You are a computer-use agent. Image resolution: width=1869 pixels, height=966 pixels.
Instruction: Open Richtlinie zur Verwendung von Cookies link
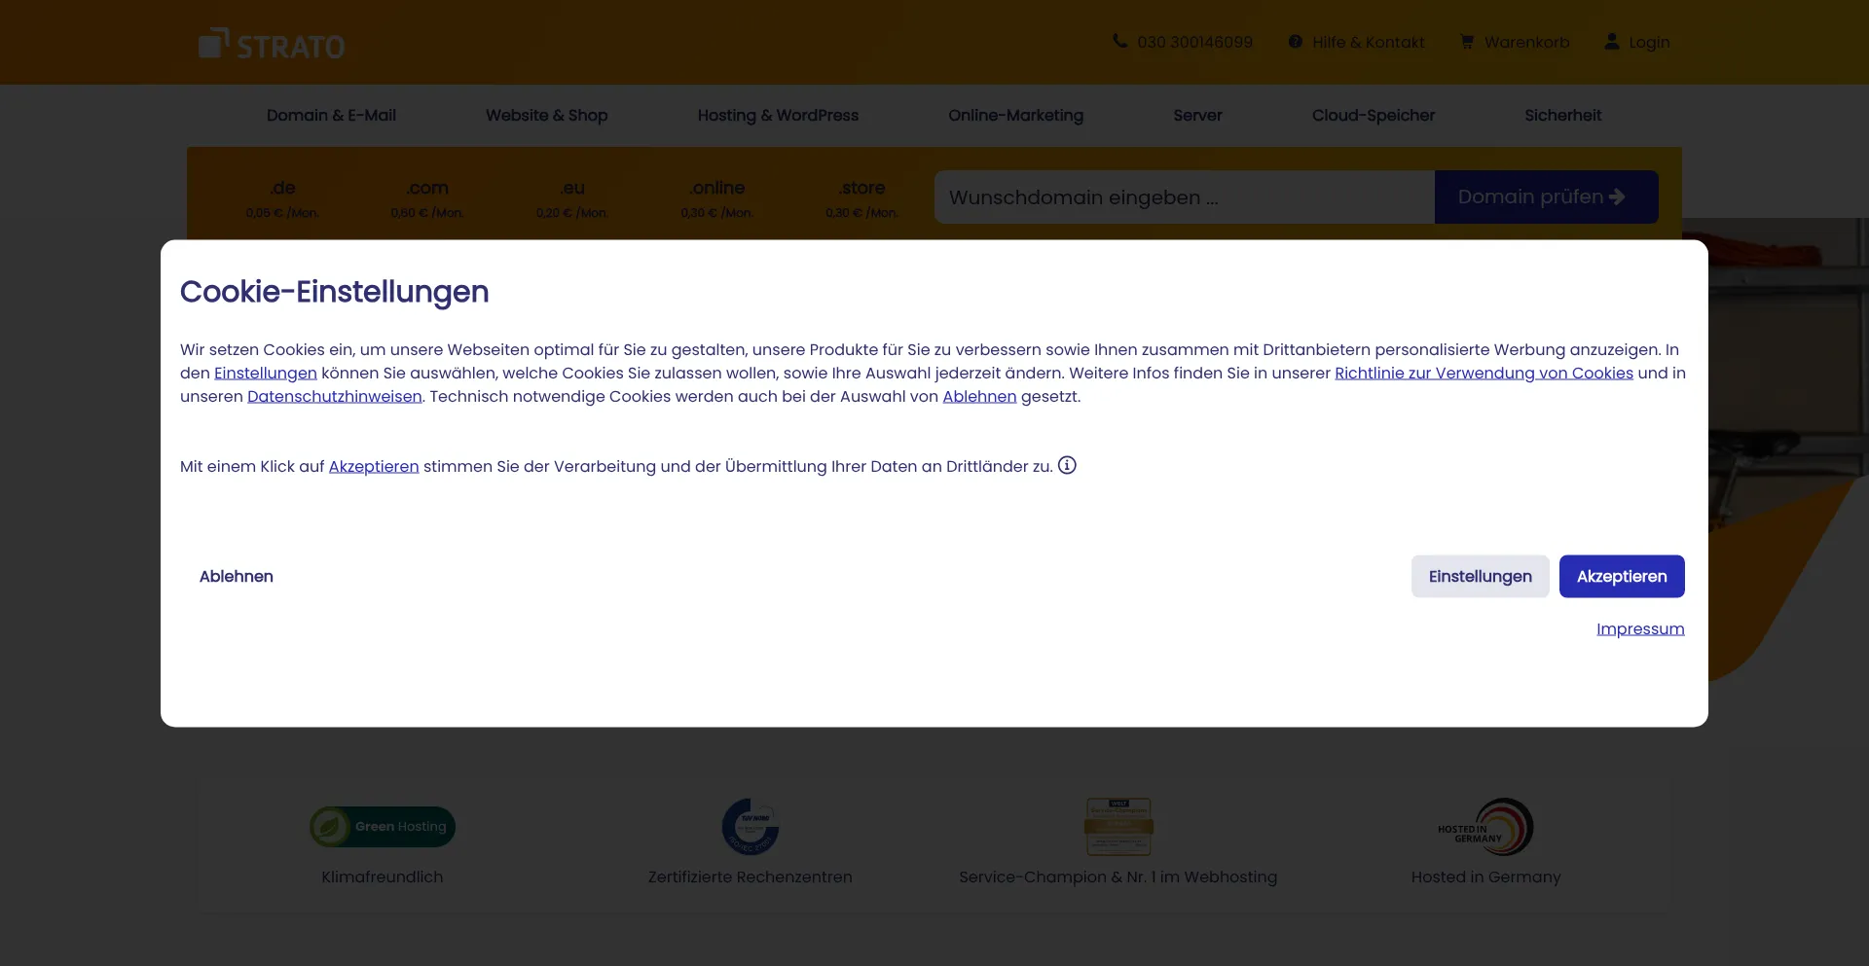(1484, 374)
